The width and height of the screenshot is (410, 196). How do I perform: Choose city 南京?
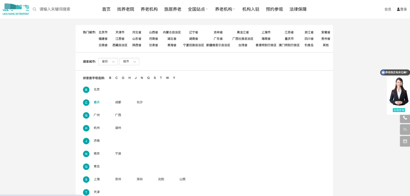coord(97,154)
